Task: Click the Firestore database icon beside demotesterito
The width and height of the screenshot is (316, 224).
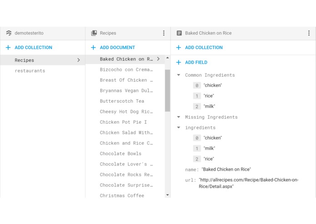Action: coord(9,33)
